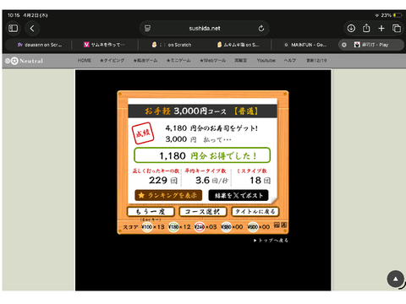Post the result with 結果をXでポスト
The width and height of the screenshot is (406, 304).
coord(239,195)
